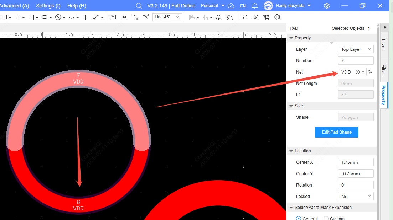Select the arc drawing tool
Viewport: 393px width, 220px height.
72,17
